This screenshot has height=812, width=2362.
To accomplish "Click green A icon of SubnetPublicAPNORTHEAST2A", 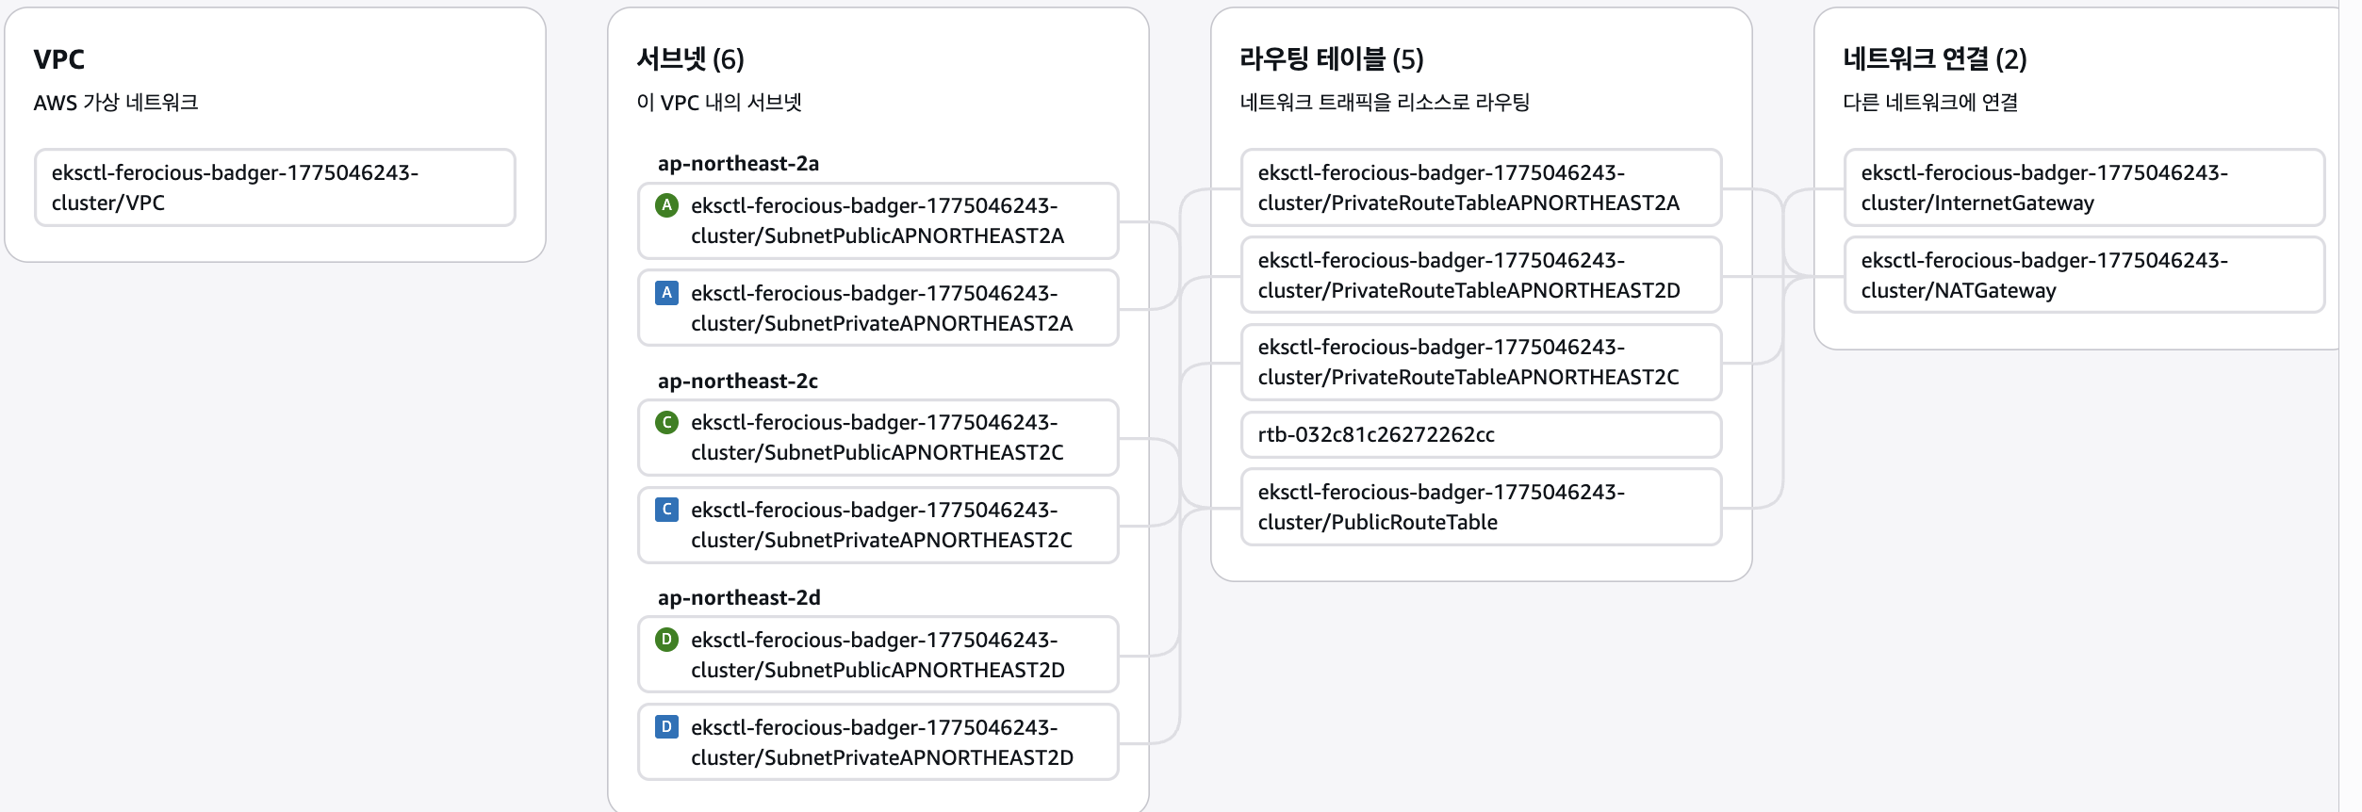I will click(666, 205).
